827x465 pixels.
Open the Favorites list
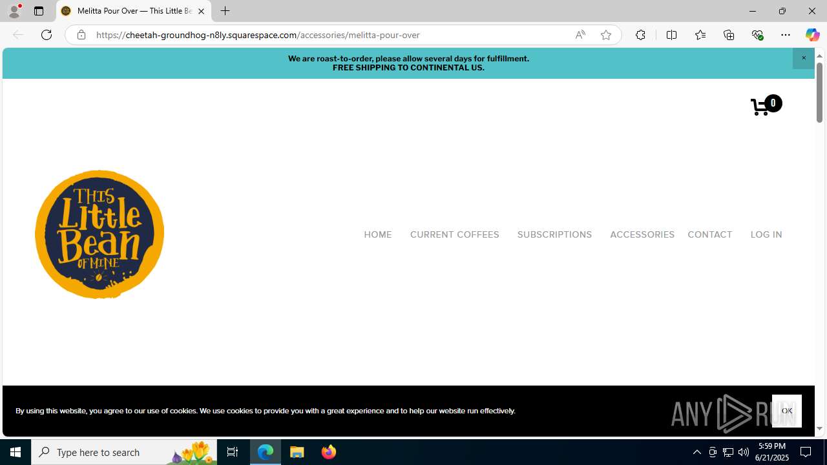(x=700, y=35)
